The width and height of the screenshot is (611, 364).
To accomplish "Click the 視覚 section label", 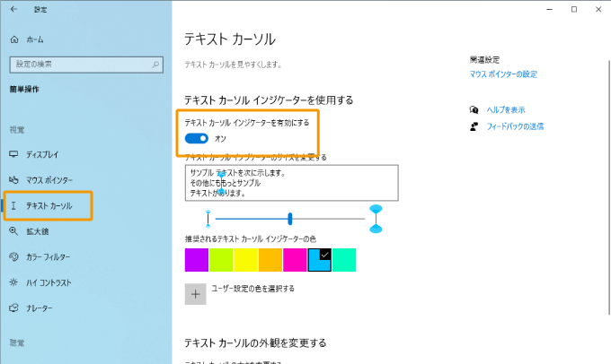I will pos(17,129).
